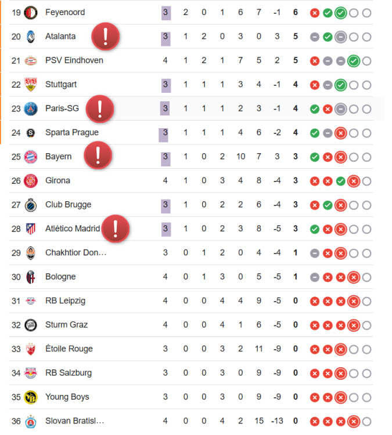Click the red alert icon beside Bayern
The width and height of the screenshot is (392, 435).
pyautogui.click(x=98, y=155)
